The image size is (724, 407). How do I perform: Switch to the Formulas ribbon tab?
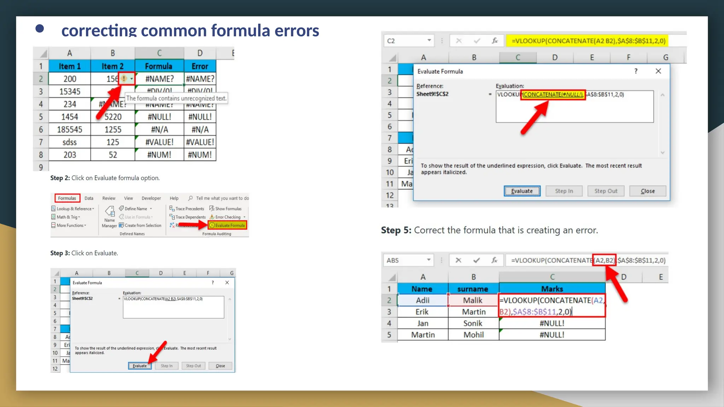coord(67,198)
